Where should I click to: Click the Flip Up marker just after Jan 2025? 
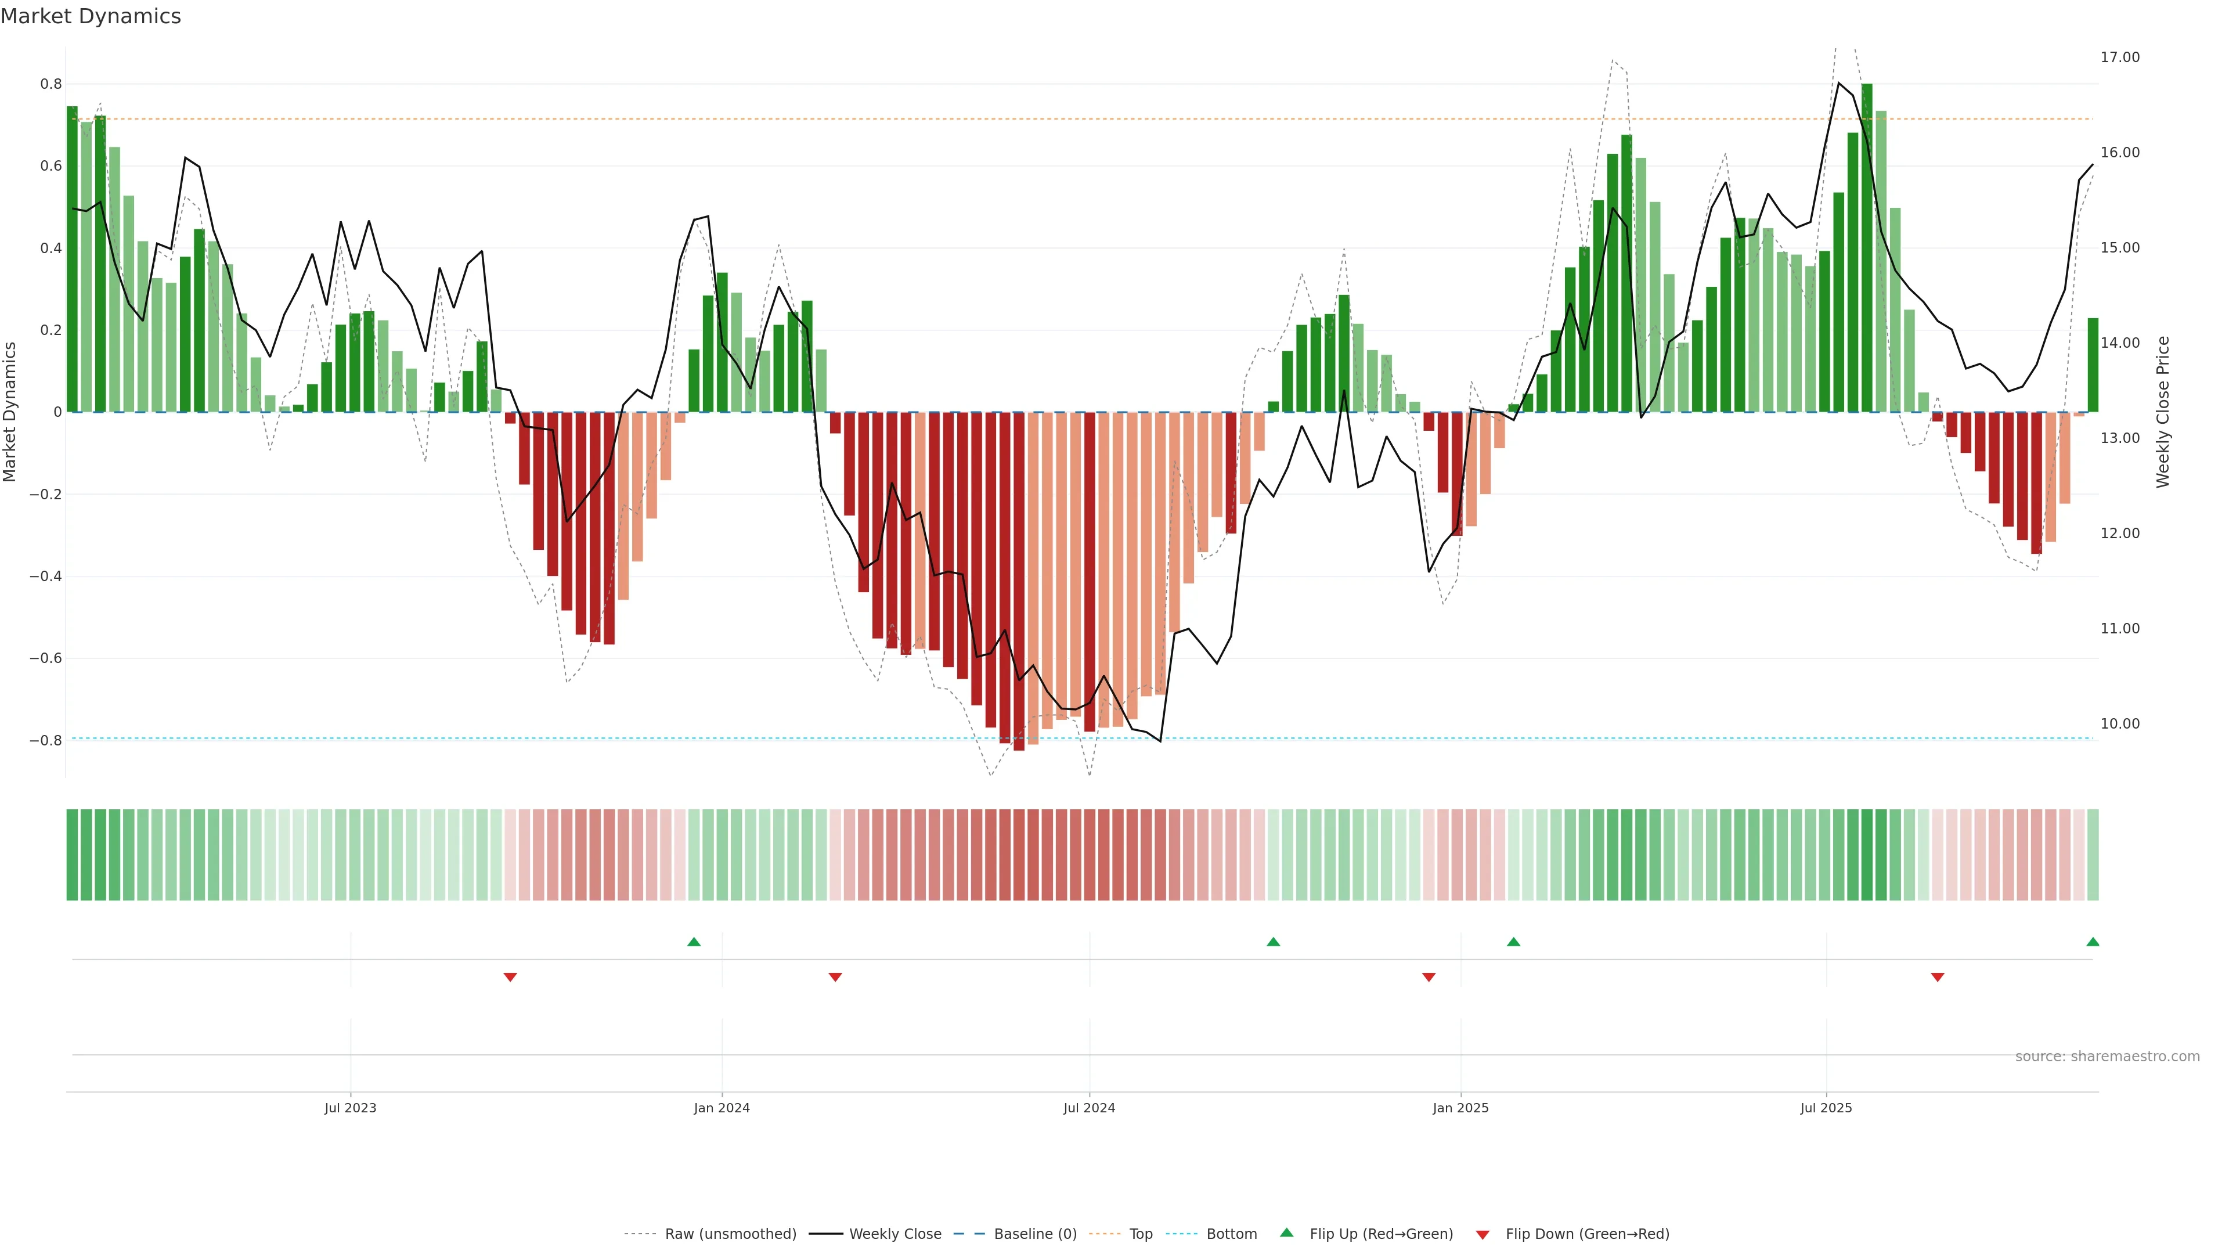[x=1513, y=942]
